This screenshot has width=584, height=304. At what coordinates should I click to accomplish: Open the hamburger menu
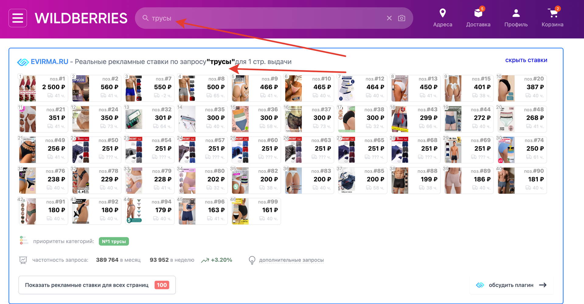[18, 18]
